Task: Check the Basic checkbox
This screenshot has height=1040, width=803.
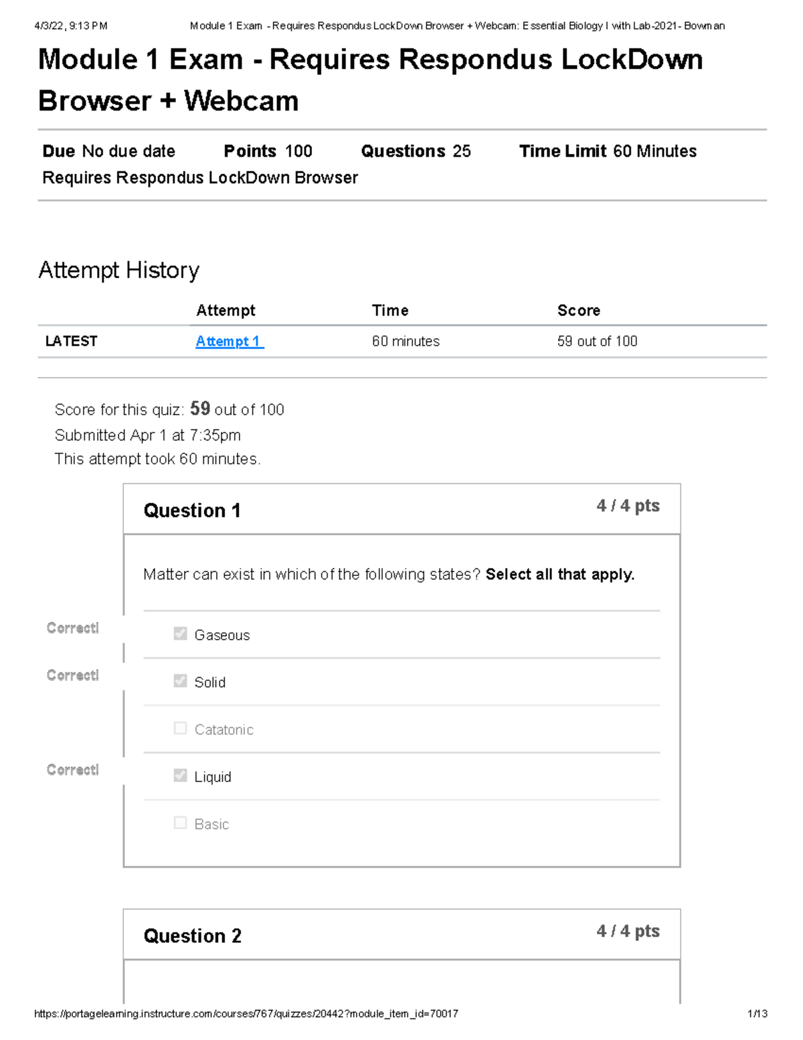Action: coord(180,823)
